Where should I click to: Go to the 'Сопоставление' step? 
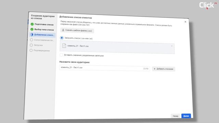pos(42,40)
